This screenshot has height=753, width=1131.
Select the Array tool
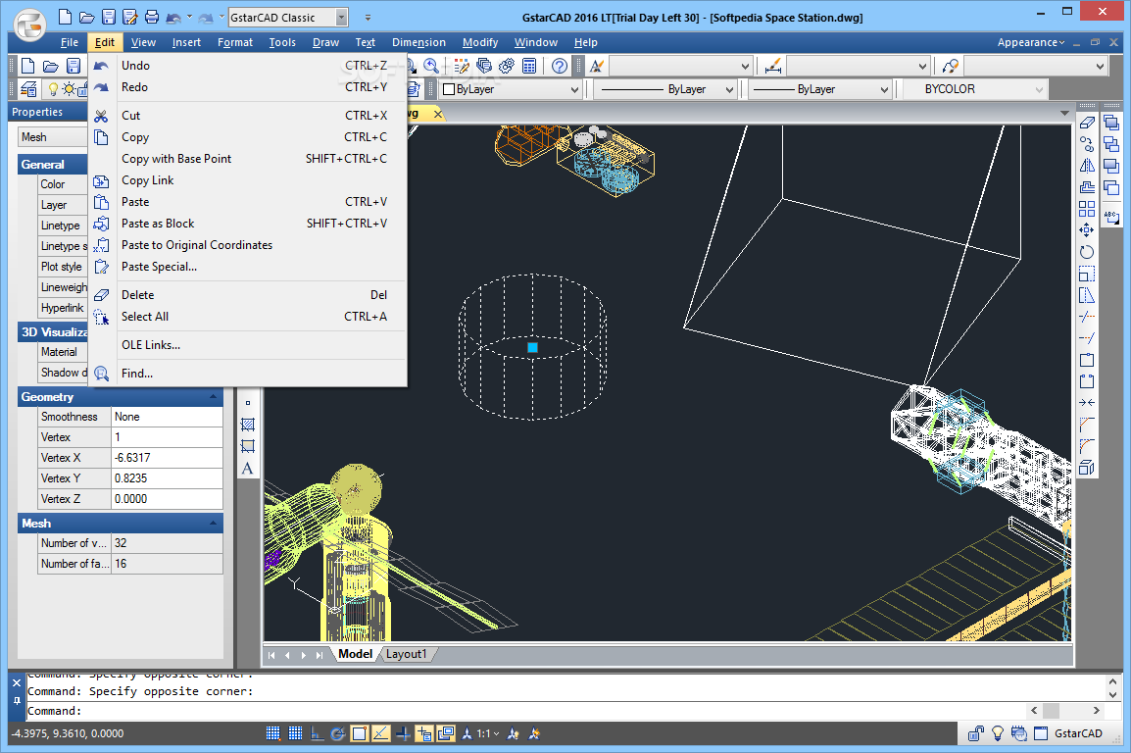[1087, 209]
